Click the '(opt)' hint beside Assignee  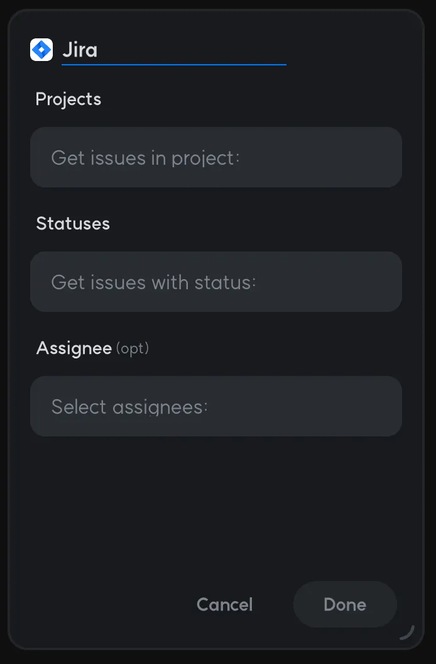[x=133, y=348]
